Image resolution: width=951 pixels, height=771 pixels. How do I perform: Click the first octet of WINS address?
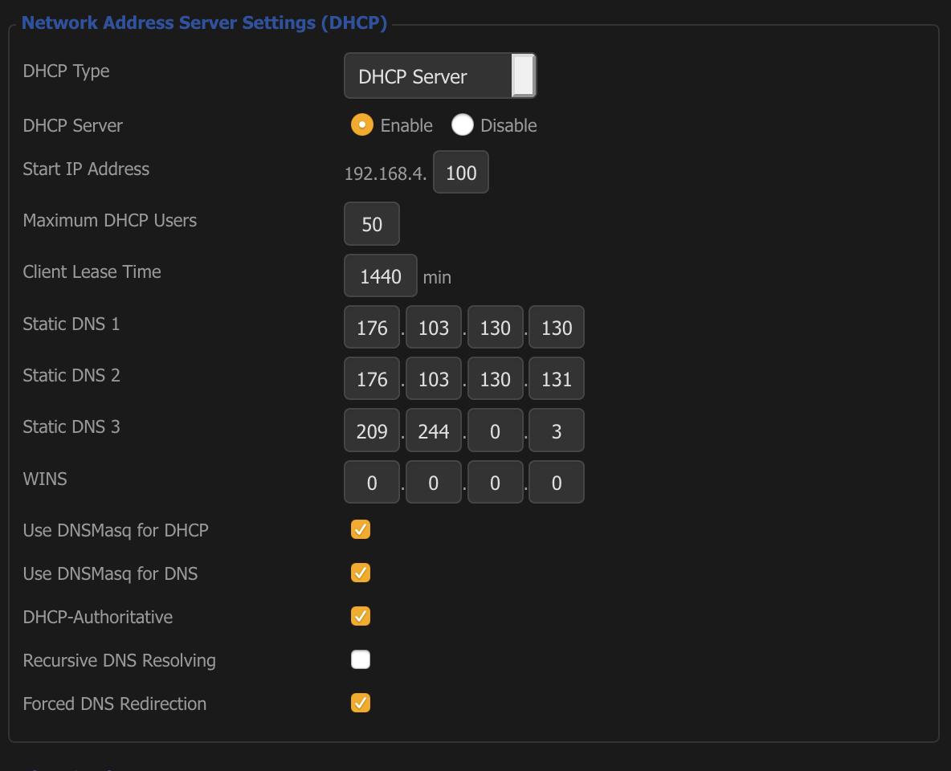point(371,483)
